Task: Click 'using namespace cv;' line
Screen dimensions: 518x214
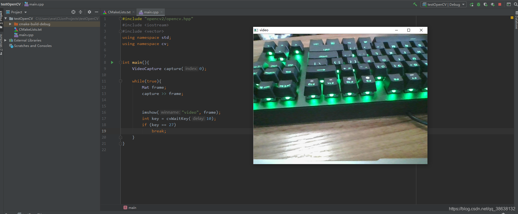Action: tap(145, 44)
